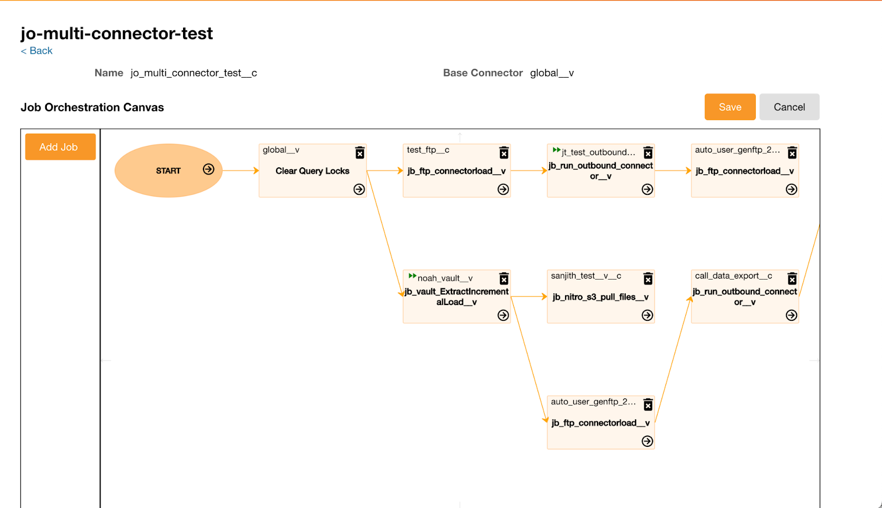Click green fast-forward icon on jt_test_outbound node

[556, 150]
